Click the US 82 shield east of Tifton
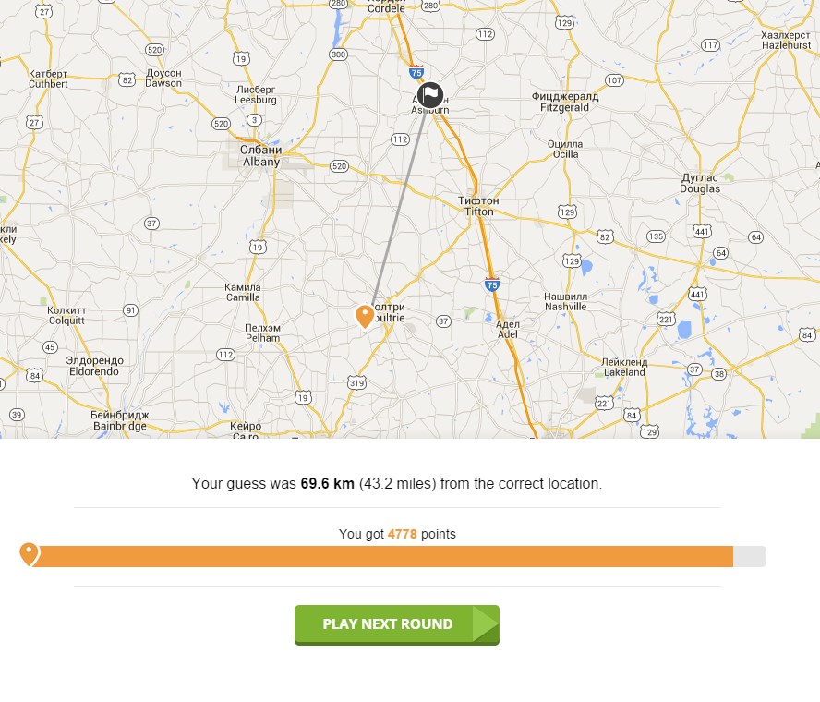820x702 pixels. (605, 237)
